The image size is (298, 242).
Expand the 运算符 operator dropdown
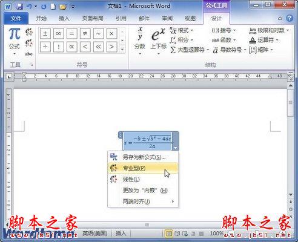coord(264,40)
